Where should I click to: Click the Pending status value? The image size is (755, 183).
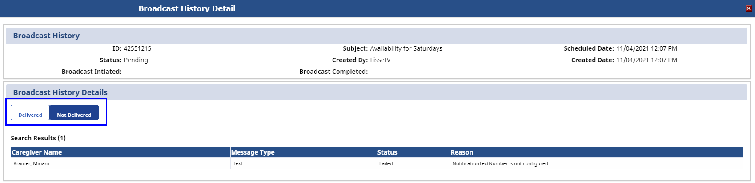[136, 60]
